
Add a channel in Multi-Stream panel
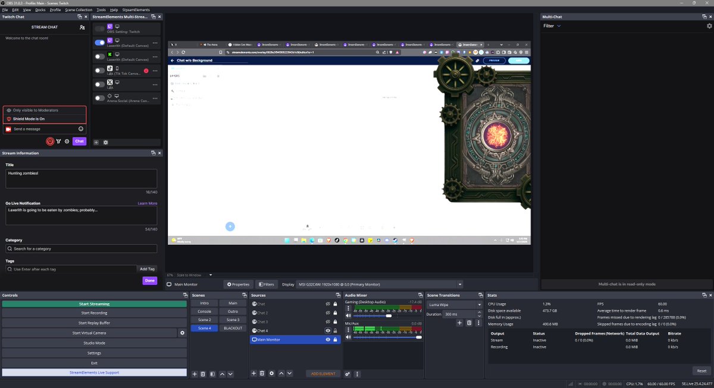pyautogui.click(x=96, y=143)
